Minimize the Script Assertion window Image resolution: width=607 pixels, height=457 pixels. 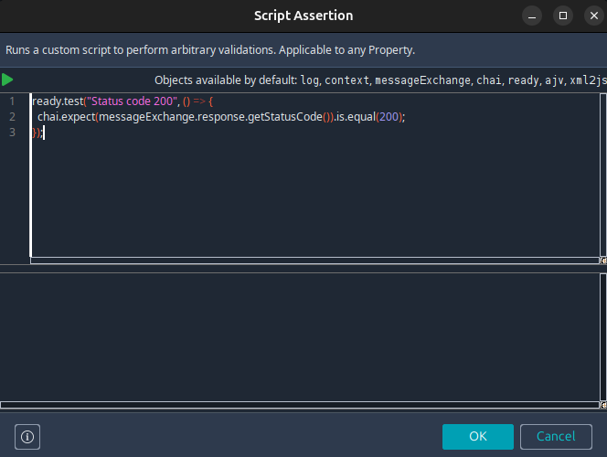click(x=532, y=16)
